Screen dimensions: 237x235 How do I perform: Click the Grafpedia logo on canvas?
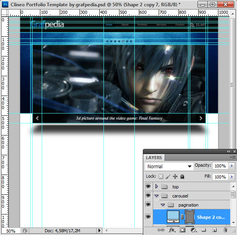pyautogui.click(x=47, y=24)
